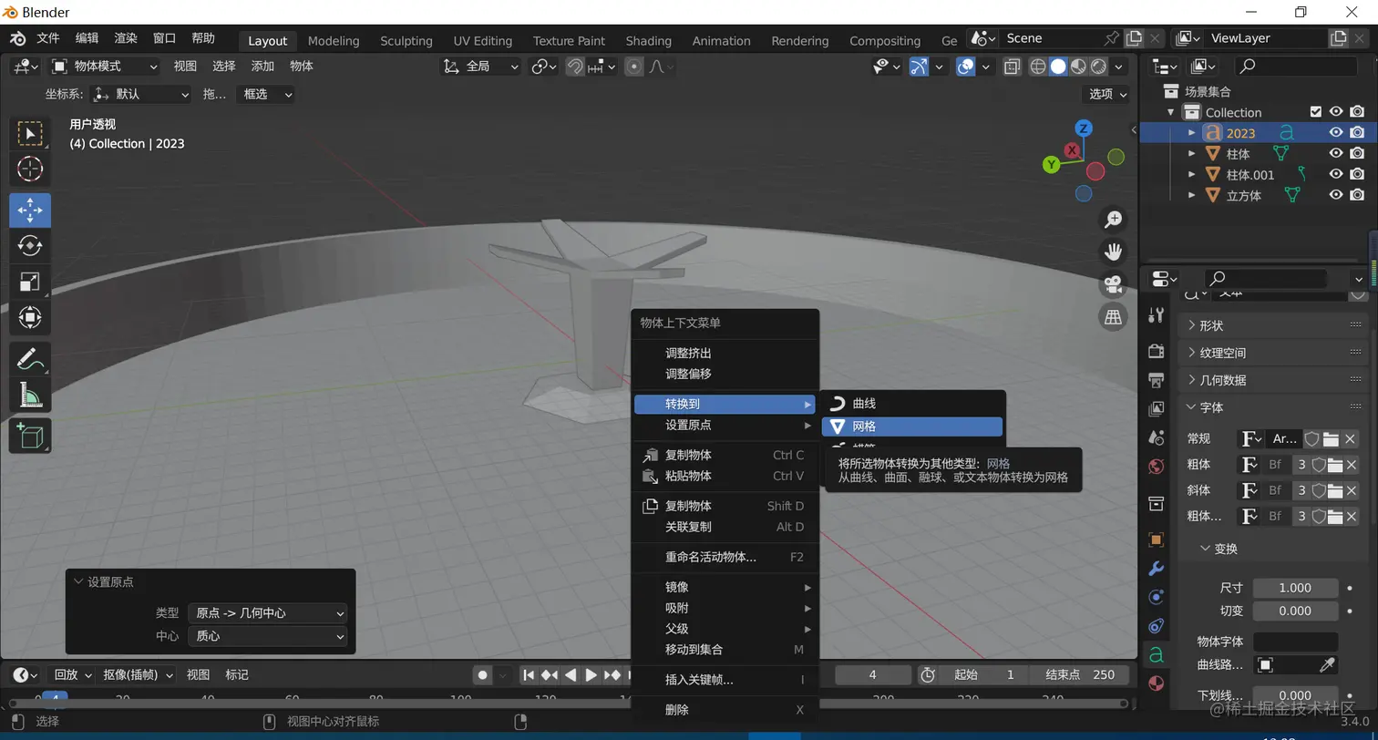
Task: Uncheck the Collection exclude checkbox
Action: [x=1315, y=112]
